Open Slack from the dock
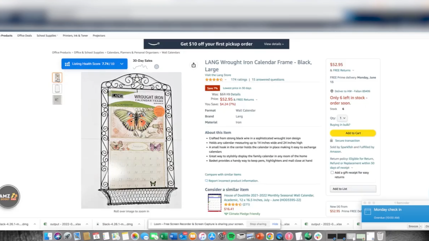 tap(318, 236)
